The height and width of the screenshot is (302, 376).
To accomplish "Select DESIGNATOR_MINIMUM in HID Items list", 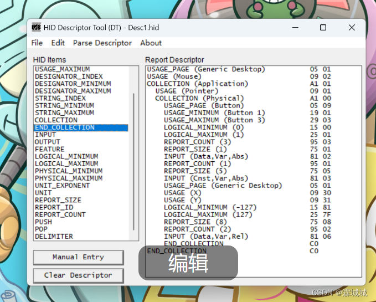I will [x=81, y=84].
